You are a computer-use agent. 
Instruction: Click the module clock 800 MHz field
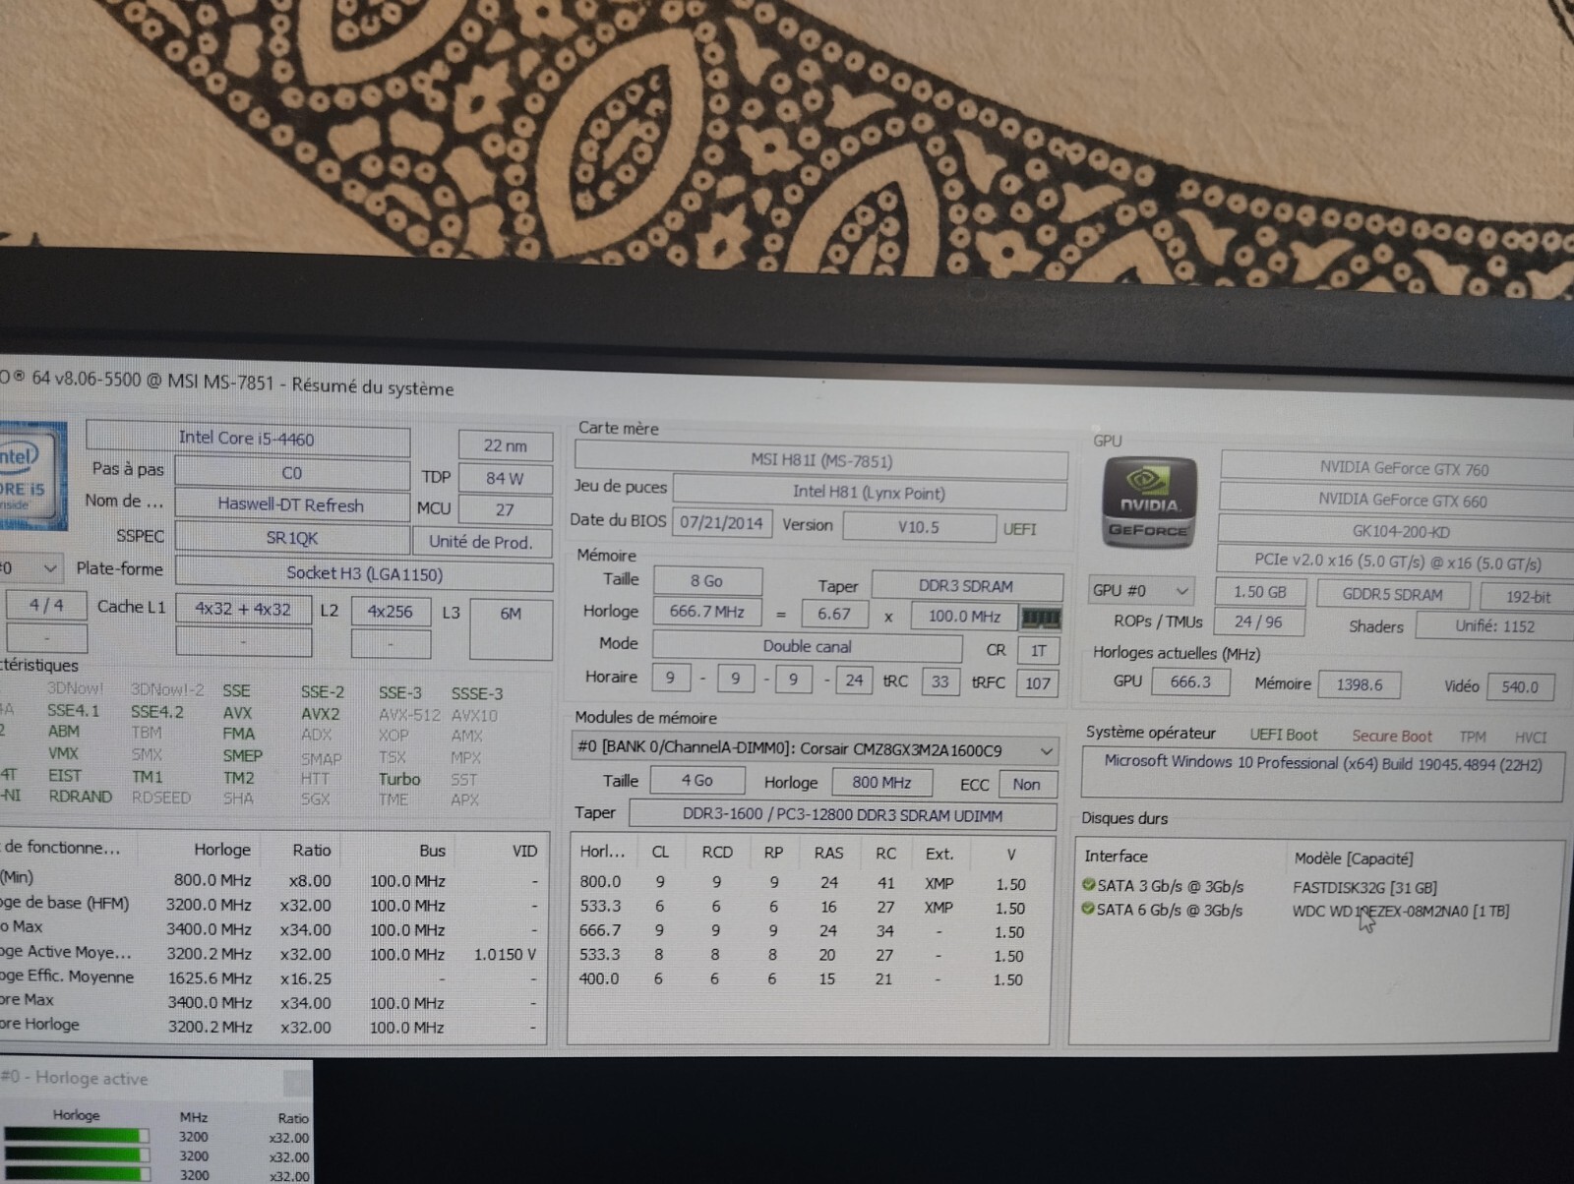(x=882, y=783)
